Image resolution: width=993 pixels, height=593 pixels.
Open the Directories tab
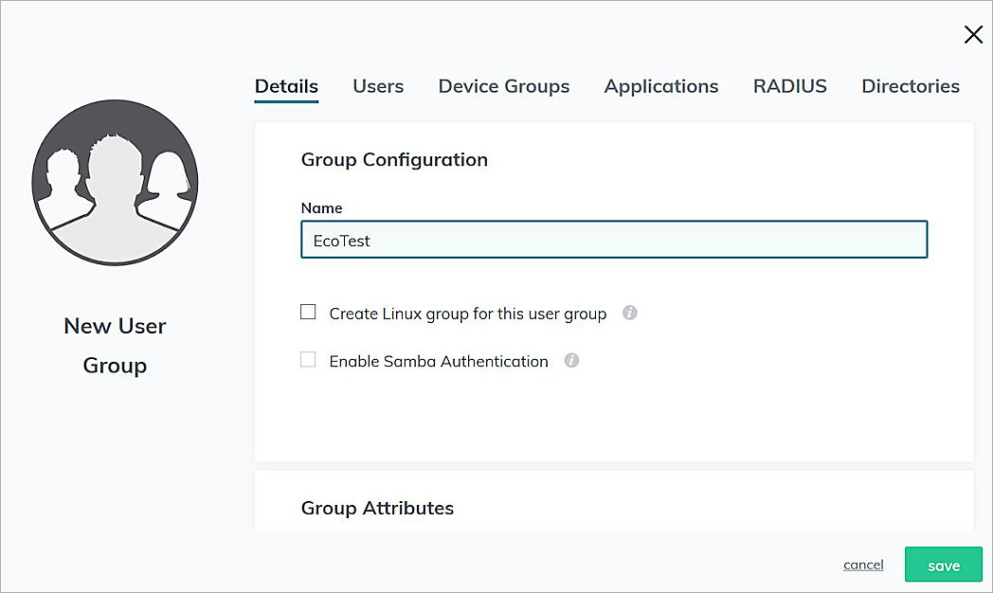click(910, 86)
